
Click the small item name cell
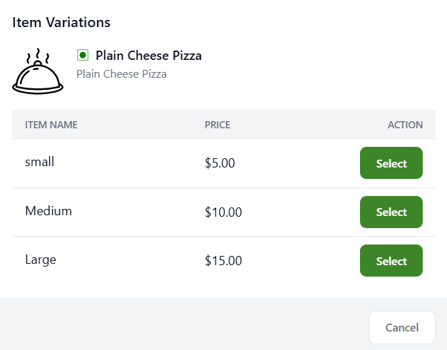tap(39, 162)
